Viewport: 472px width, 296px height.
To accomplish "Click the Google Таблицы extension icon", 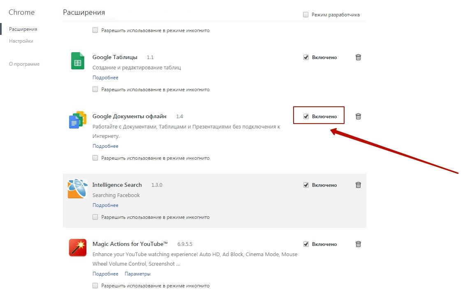I will click(77, 61).
